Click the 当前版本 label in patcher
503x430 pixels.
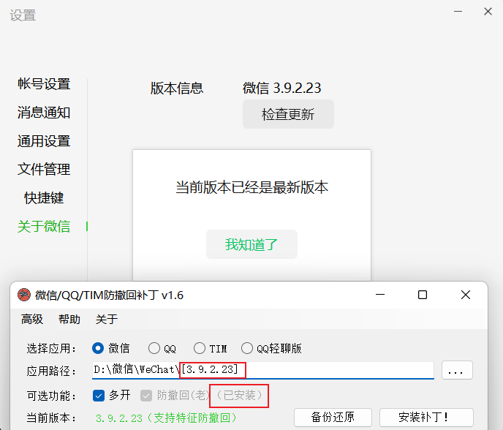click(52, 418)
